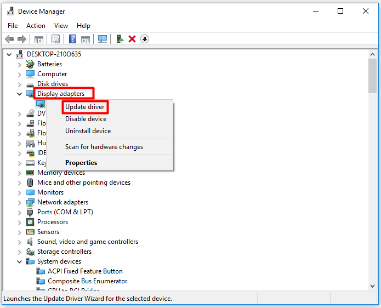The image size is (381, 308).
Task: Click the Back arrow toolbar icon
Action: point(9,39)
